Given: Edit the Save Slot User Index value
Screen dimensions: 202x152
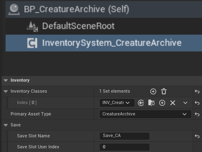Looking at the screenshot, I should [x=124, y=147].
